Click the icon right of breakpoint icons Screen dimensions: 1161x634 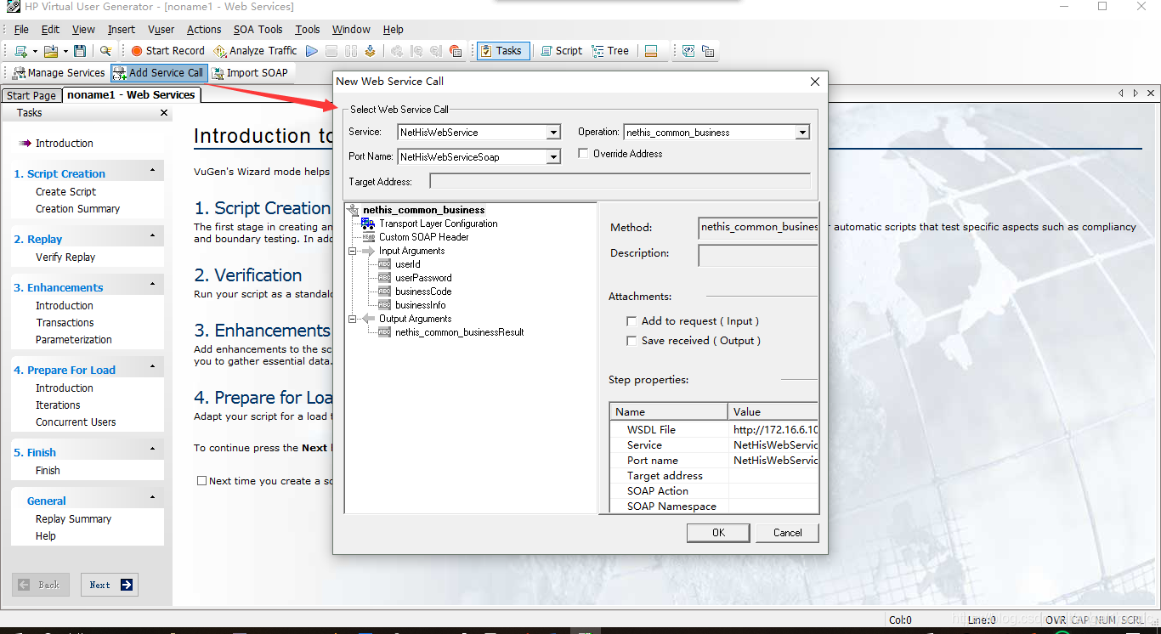click(x=456, y=51)
